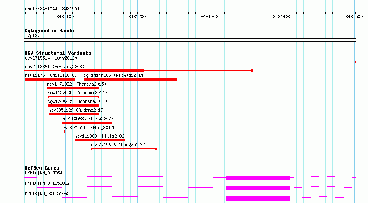368x203 pixels.
Task: Open the MYH10|NM_001256095 transcript label
Action: click(47, 193)
